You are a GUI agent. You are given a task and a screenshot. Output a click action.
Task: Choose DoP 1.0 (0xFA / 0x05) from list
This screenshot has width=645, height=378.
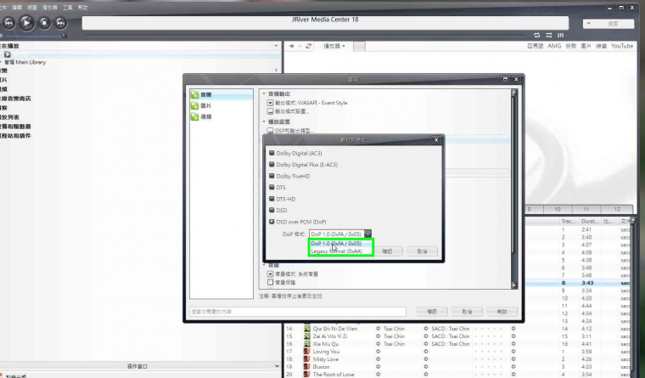[341, 243]
